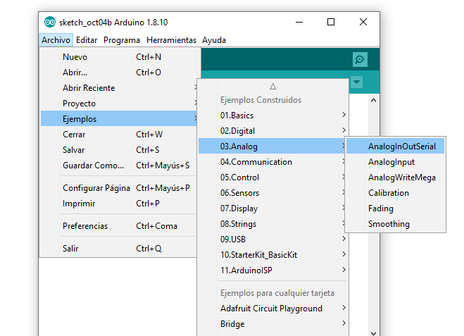Open Configurar Página option
464x336 pixels.
pos(119,188)
